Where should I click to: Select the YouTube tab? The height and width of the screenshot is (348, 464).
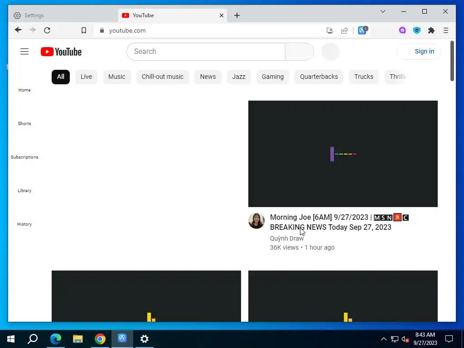point(173,15)
